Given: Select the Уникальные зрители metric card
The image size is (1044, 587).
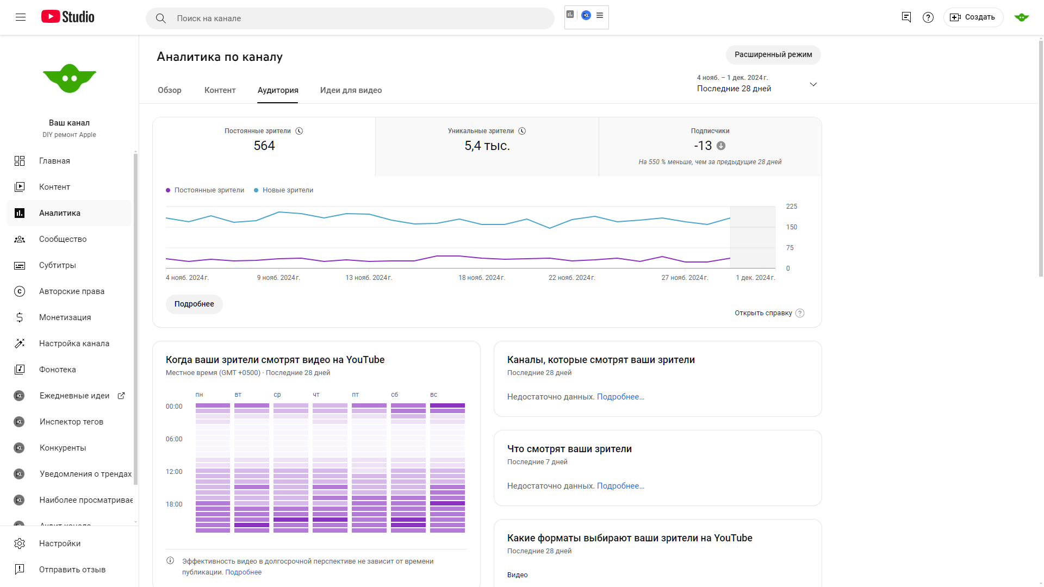Looking at the screenshot, I should 487,147.
